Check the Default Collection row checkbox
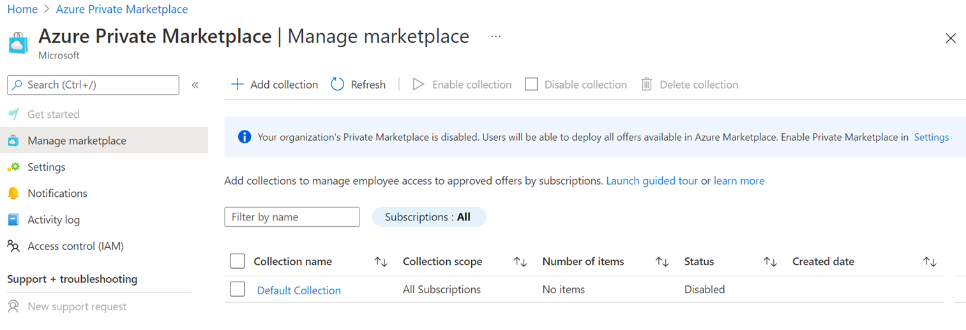 pos(238,289)
